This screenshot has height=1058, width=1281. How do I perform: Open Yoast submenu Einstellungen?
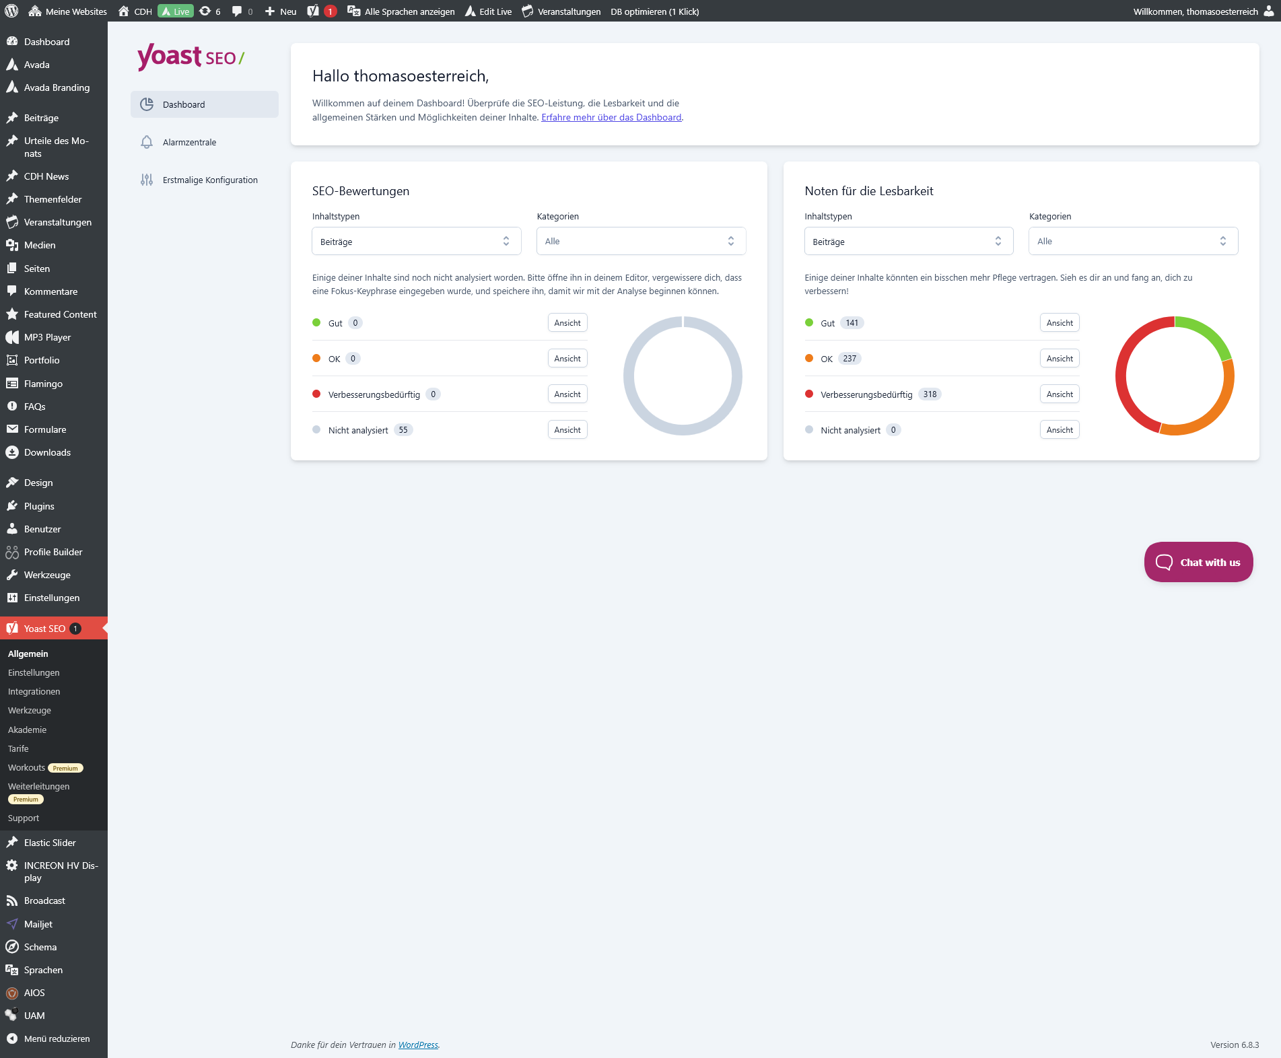click(34, 672)
